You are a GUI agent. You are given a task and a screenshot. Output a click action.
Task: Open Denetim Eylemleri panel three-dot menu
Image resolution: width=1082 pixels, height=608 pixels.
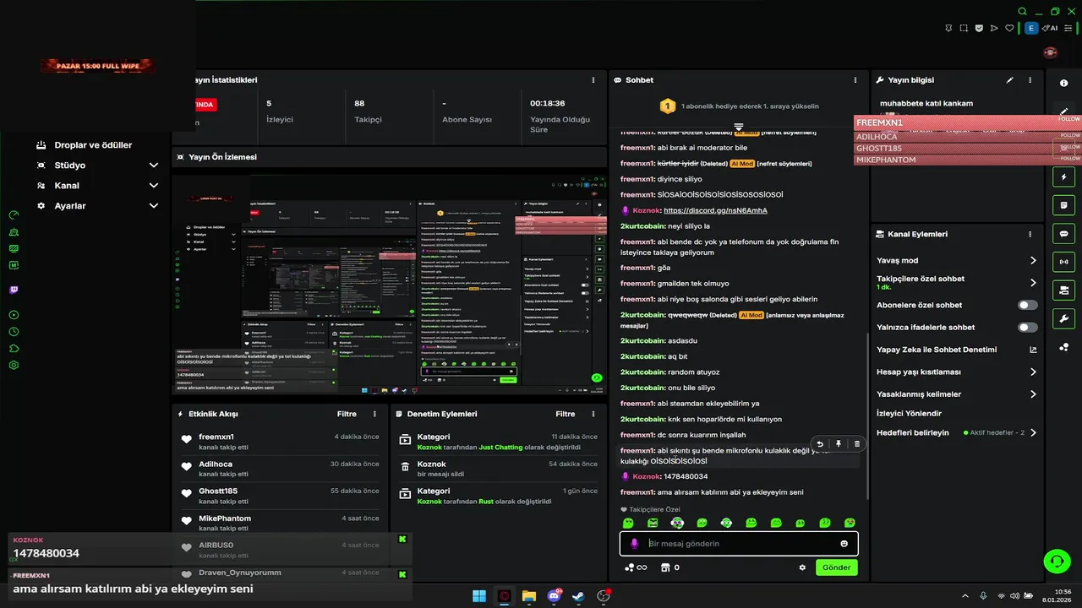[x=593, y=414]
